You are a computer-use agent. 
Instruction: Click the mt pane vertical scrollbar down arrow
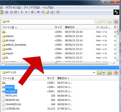click(x=118, y=60)
